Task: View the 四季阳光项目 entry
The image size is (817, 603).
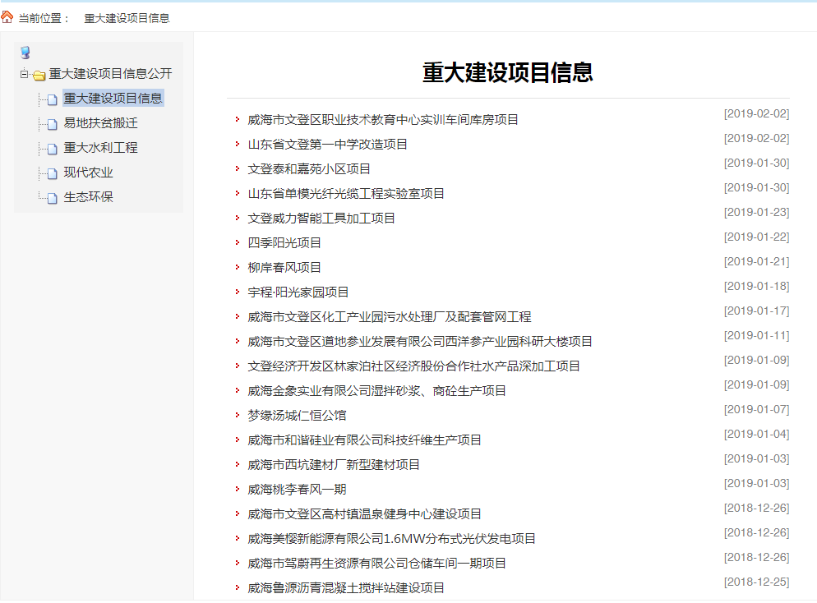Action: pyautogui.click(x=284, y=243)
